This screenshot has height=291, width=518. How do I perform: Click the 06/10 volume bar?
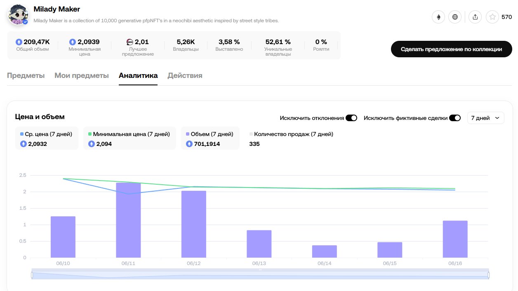63,237
